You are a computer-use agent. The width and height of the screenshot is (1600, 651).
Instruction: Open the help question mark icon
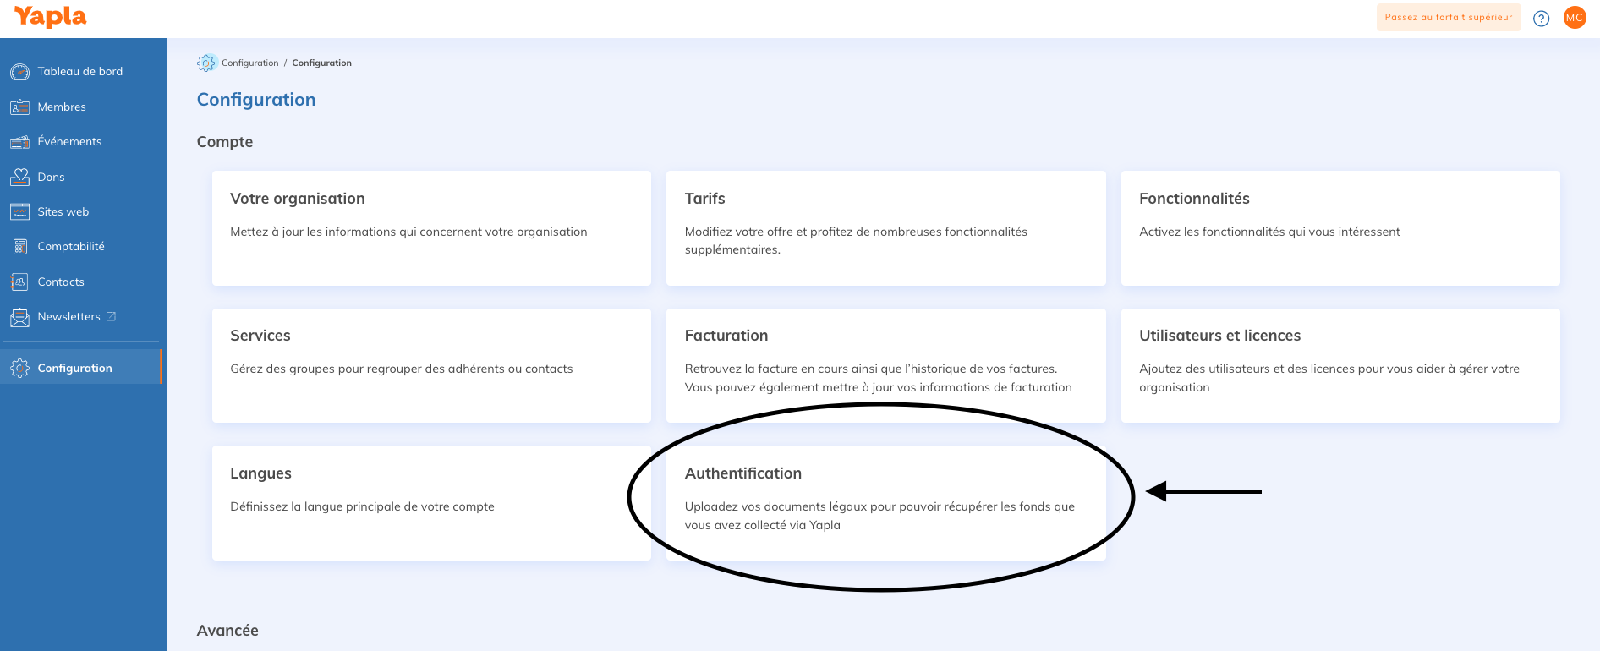[x=1541, y=18]
